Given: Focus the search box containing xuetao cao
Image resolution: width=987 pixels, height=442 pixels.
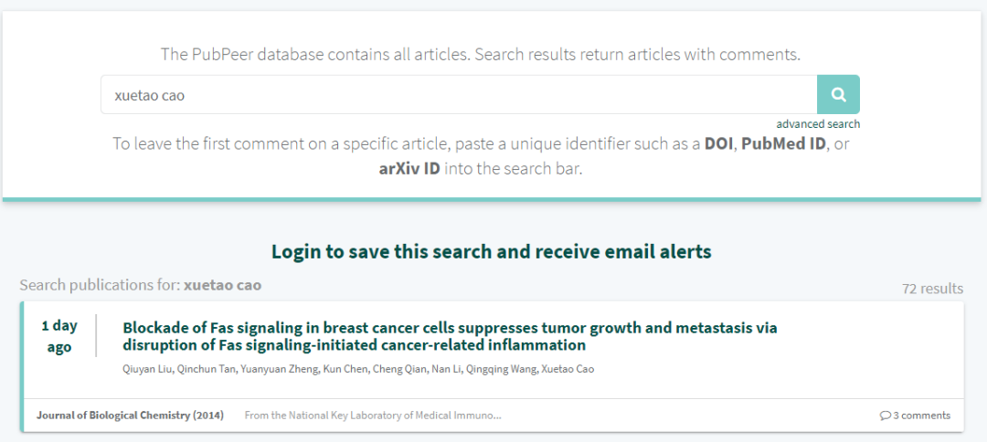Looking at the screenshot, I should pos(457,94).
